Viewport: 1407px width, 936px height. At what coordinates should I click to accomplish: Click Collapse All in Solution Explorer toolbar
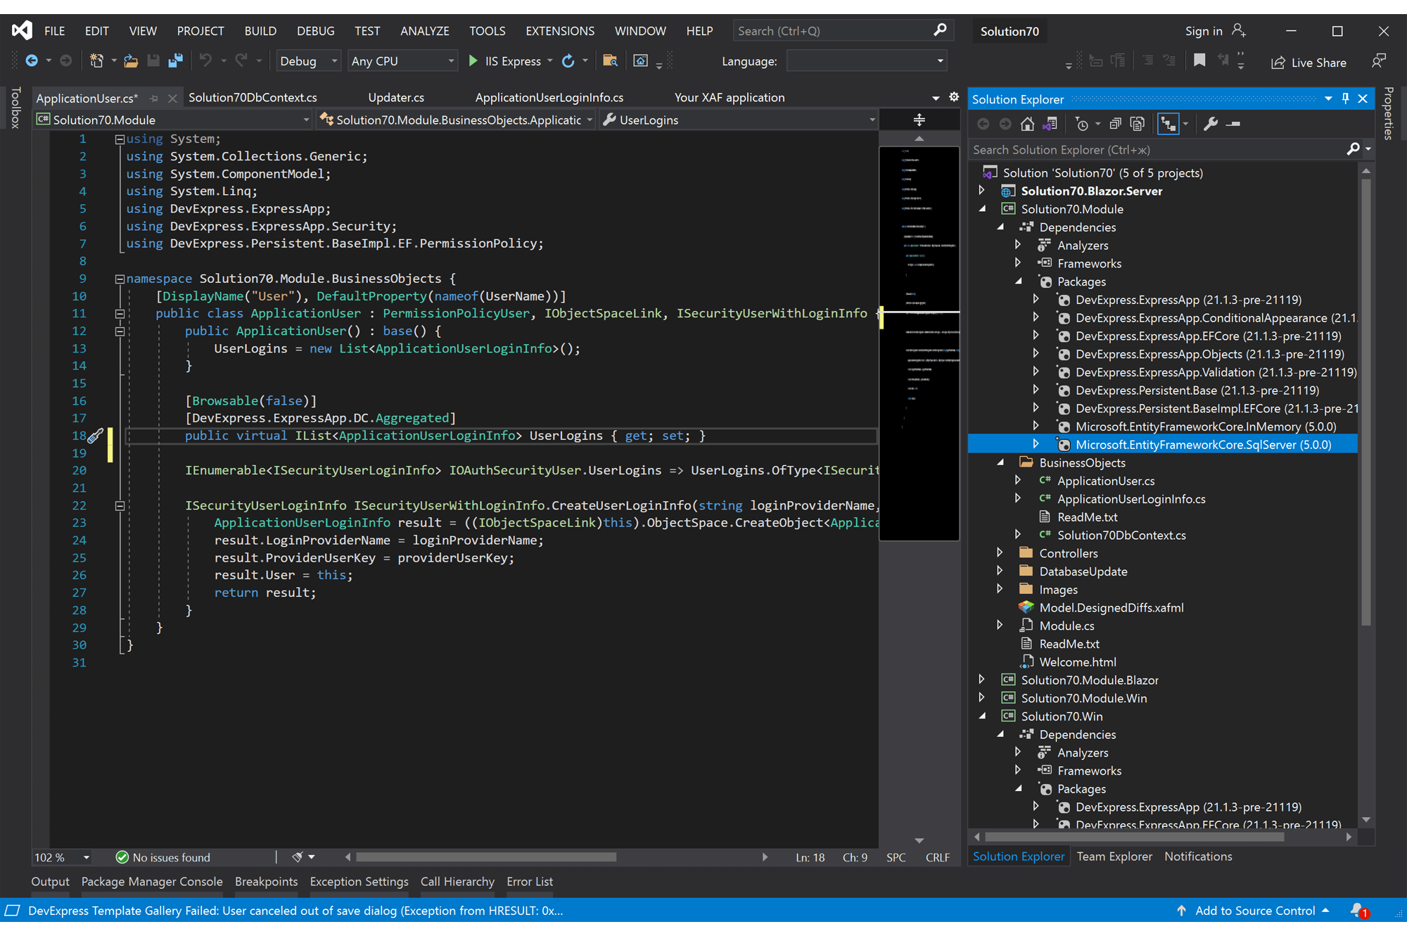pyautogui.click(x=1115, y=123)
